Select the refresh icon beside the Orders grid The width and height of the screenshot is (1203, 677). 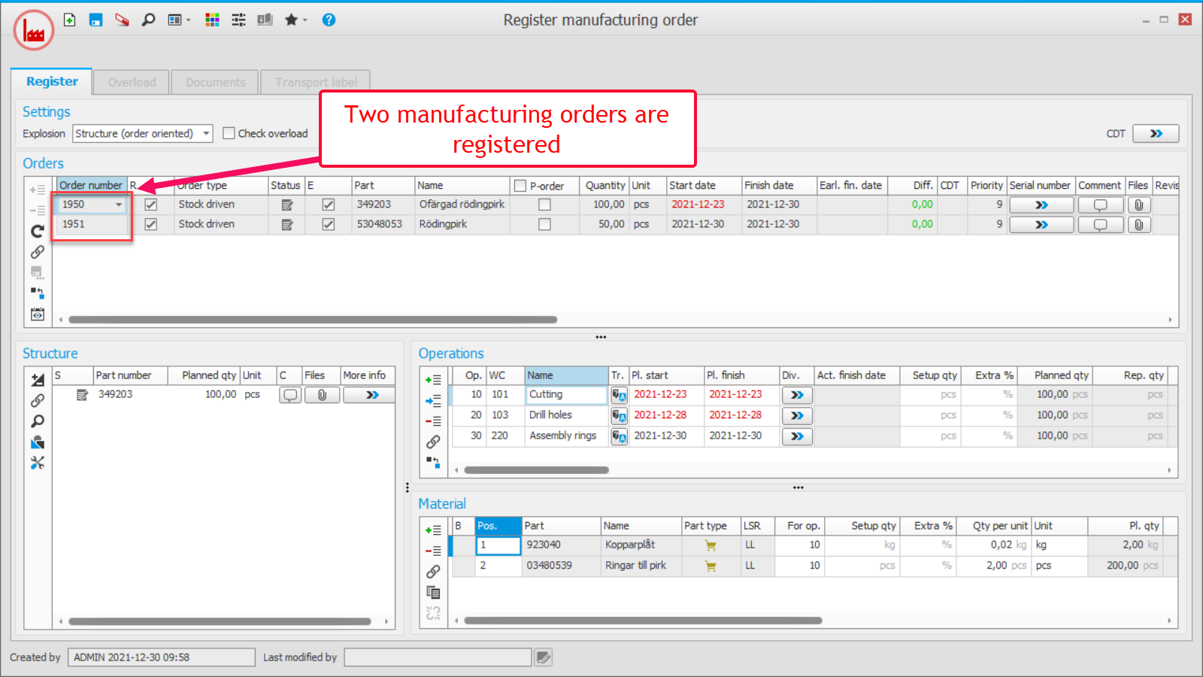tap(37, 232)
